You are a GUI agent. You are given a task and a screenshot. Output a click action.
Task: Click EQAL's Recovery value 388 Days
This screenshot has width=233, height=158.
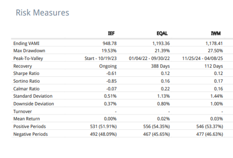[x=161, y=66]
